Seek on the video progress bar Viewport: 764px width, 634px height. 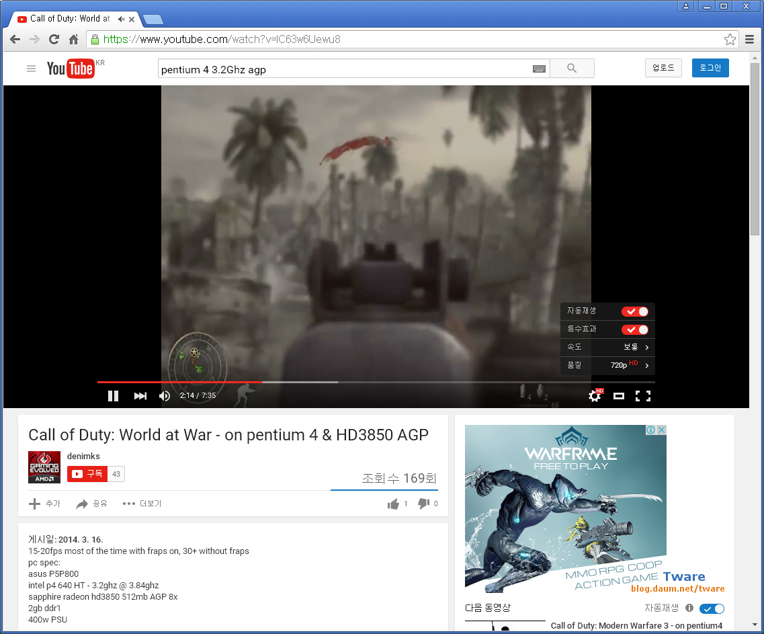point(376,383)
